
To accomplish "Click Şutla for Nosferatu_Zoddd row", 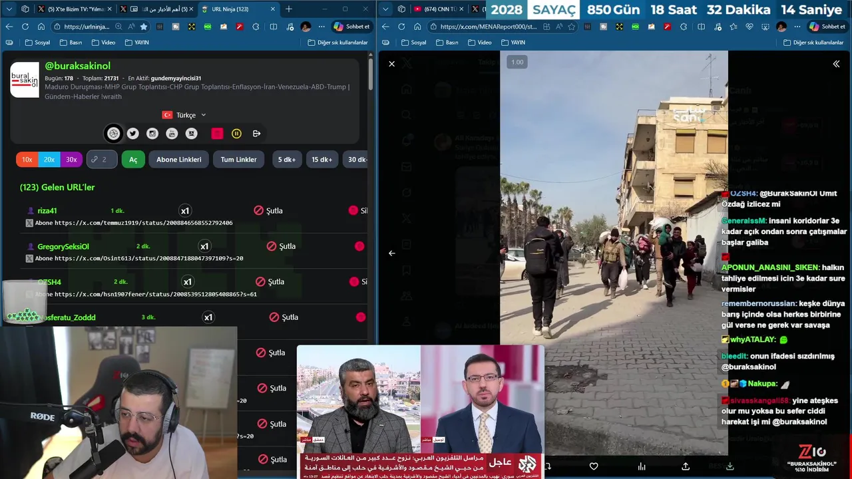I will pos(284,317).
